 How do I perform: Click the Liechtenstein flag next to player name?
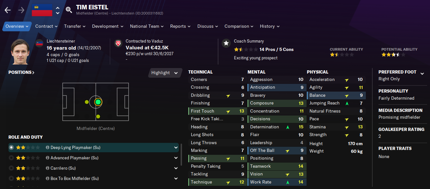(42, 10)
